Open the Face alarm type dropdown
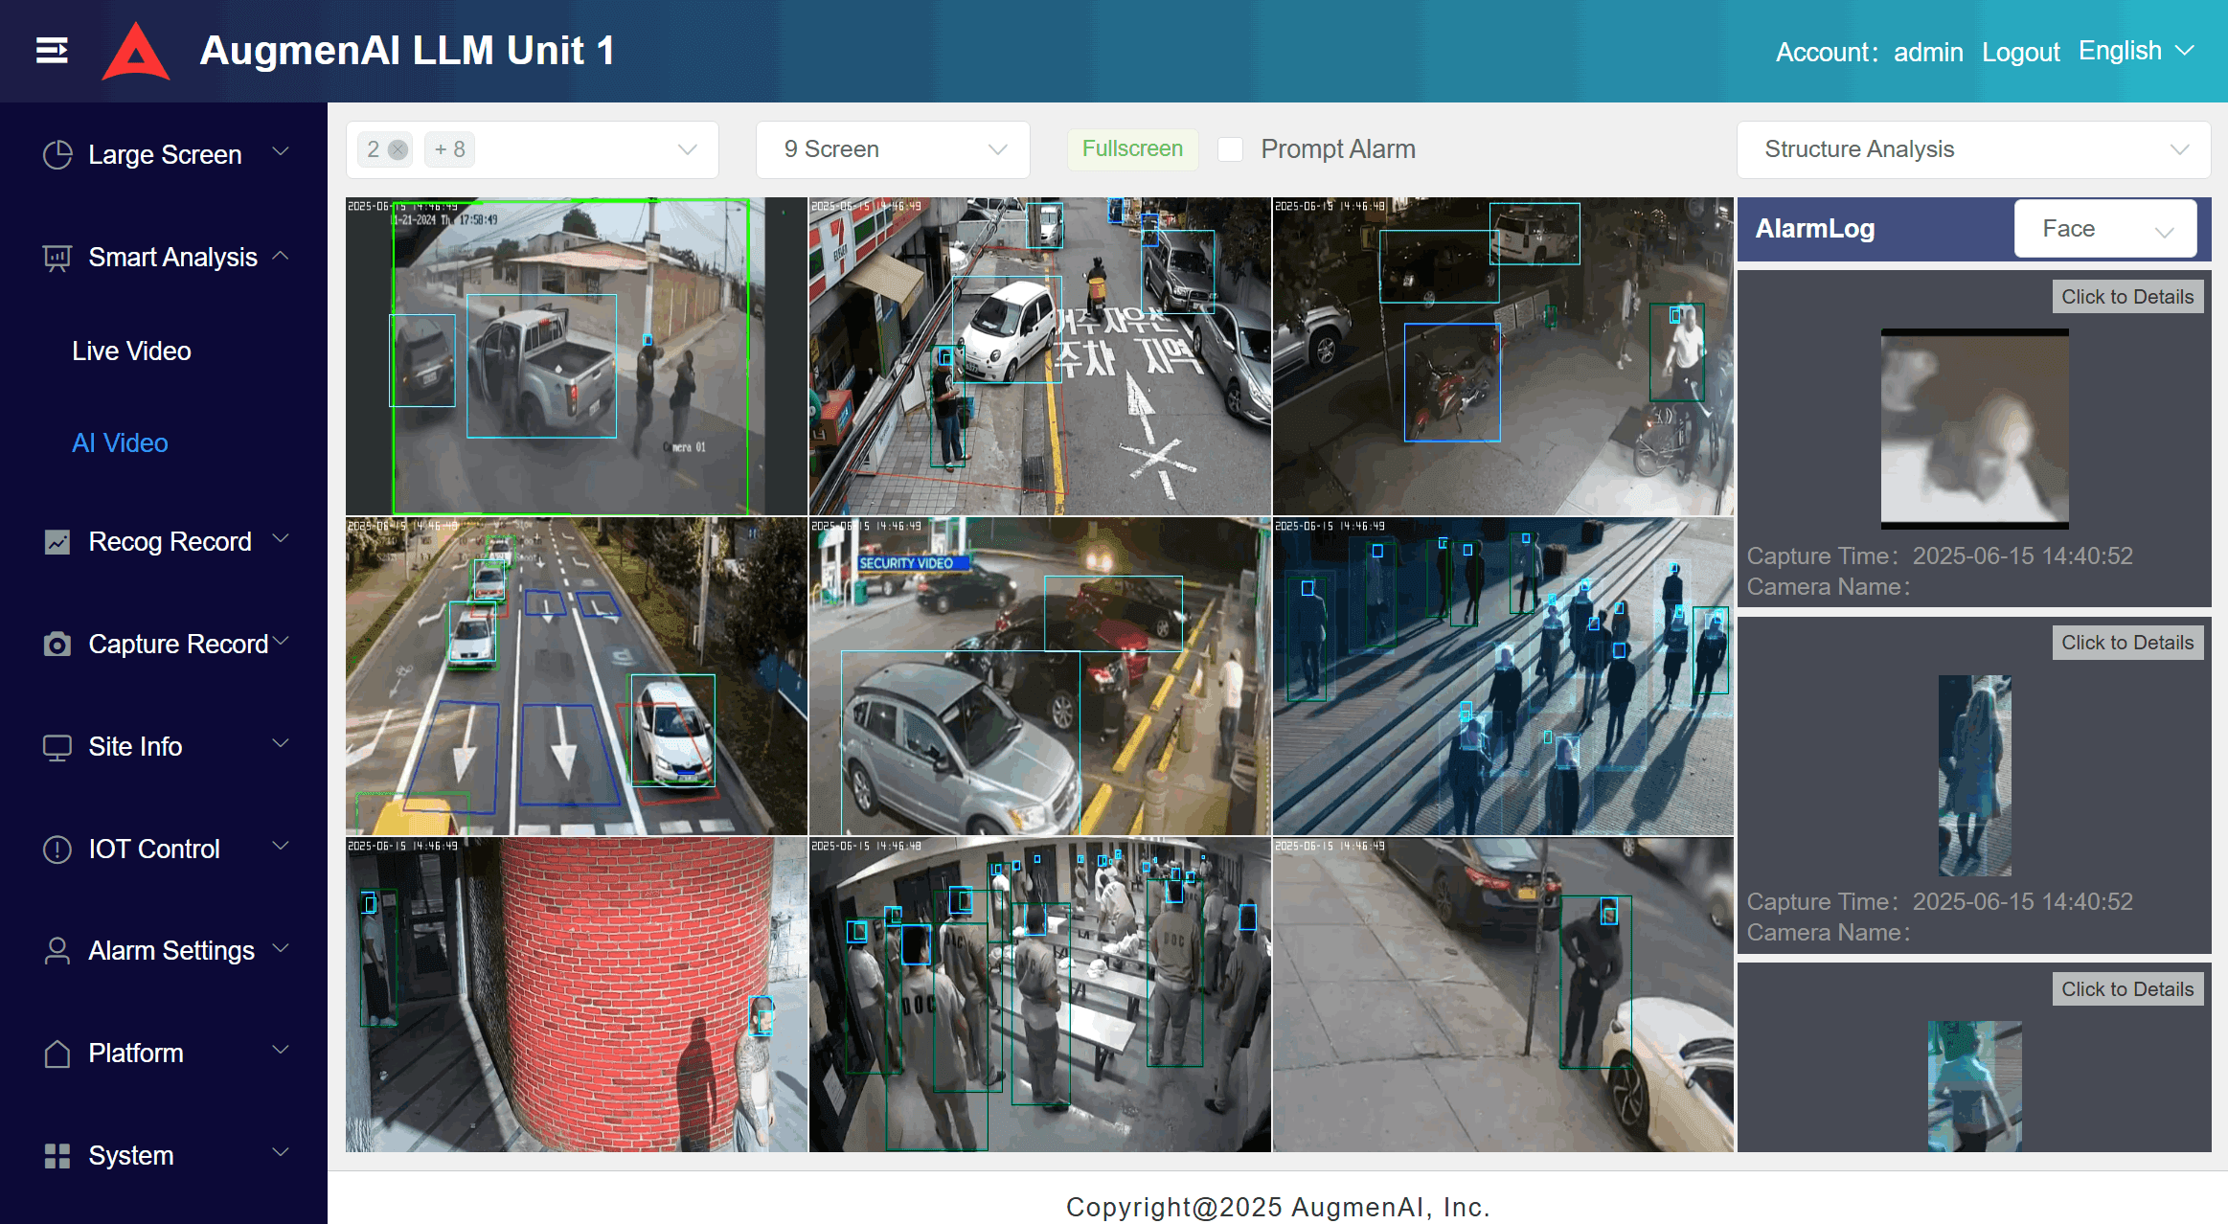Image resolution: width=2228 pixels, height=1224 pixels. [2105, 229]
